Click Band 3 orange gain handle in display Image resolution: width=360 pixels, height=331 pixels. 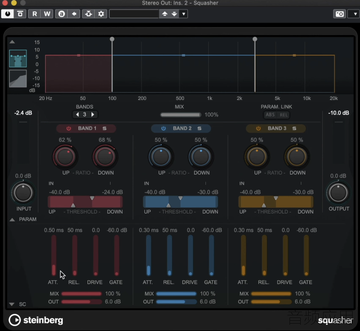pos(295,55)
